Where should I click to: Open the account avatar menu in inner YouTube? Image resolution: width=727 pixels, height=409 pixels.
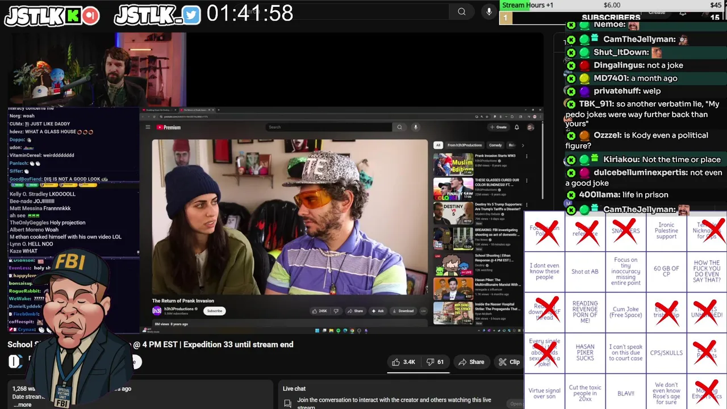tap(530, 127)
